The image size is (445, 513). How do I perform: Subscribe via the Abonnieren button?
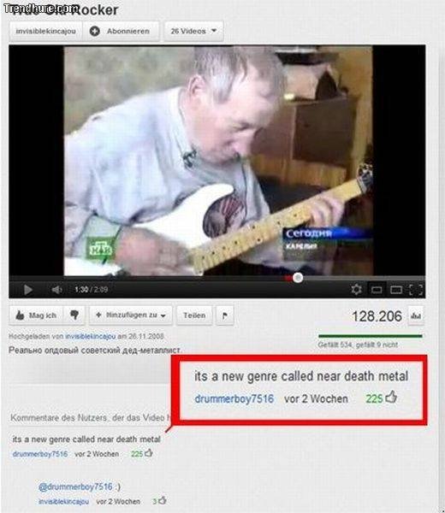pos(121,31)
